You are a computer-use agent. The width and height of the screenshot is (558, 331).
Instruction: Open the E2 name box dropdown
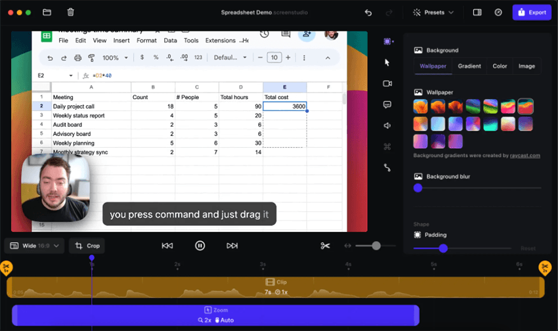click(x=71, y=76)
